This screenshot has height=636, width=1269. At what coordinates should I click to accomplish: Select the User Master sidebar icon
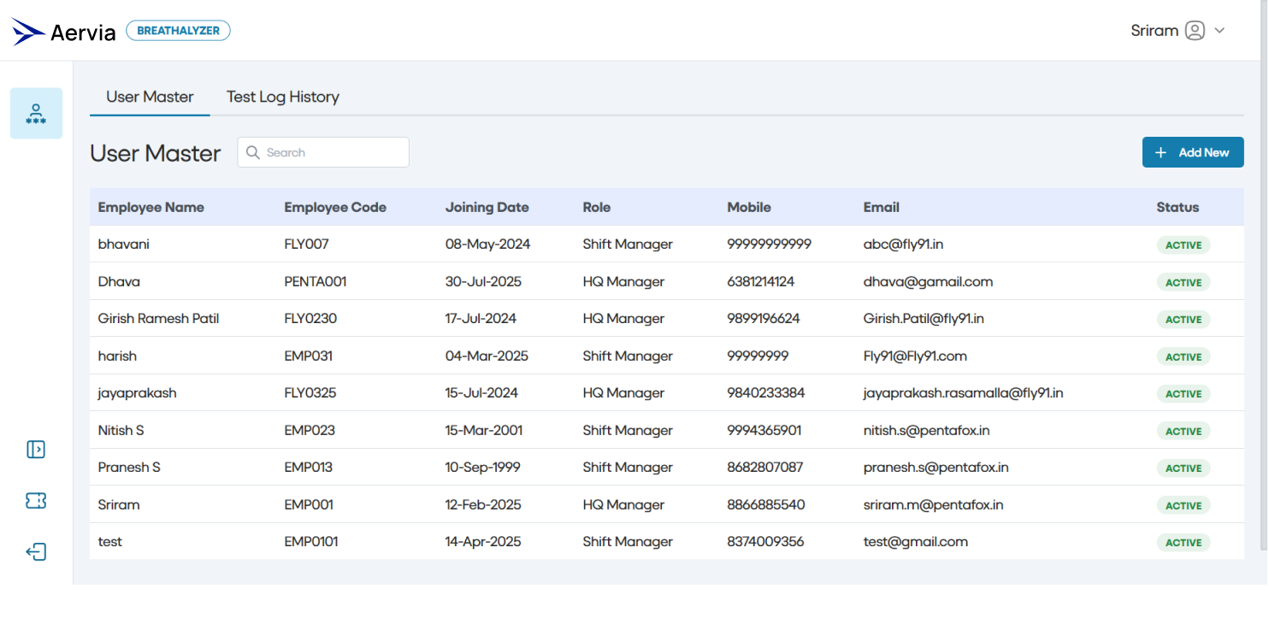coord(35,113)
